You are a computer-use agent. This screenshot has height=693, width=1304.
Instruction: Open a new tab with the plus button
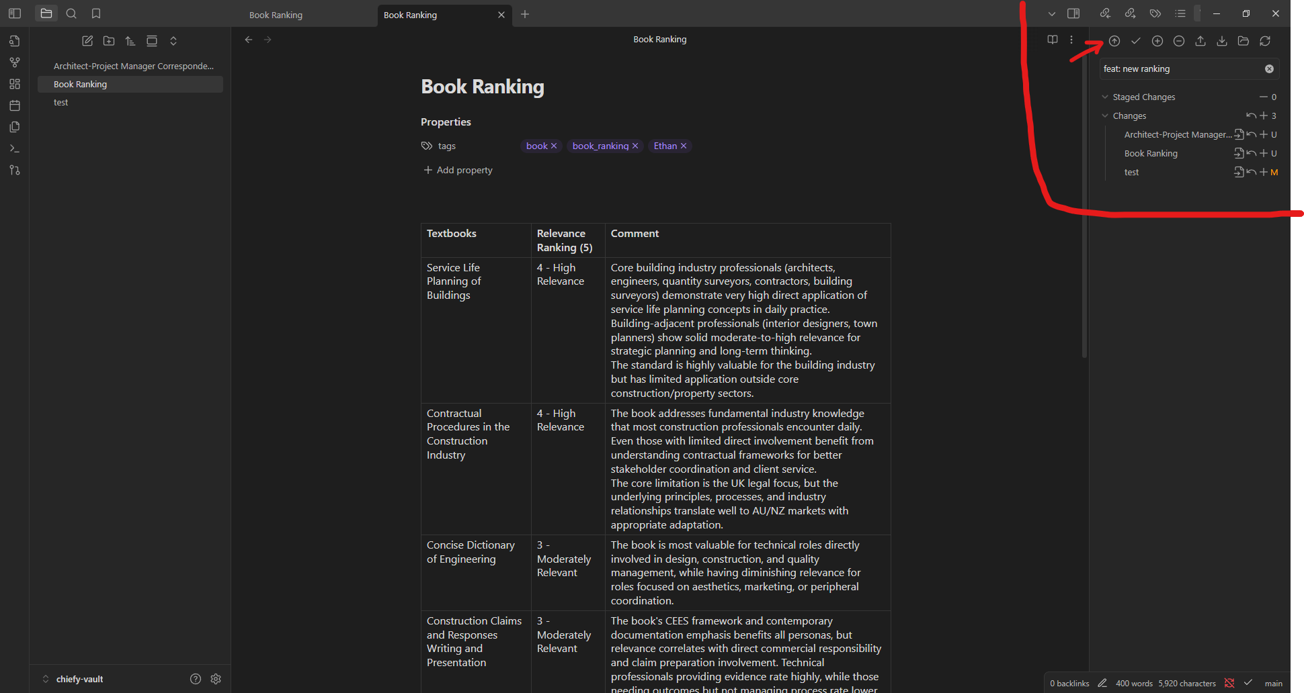[525, 14]
